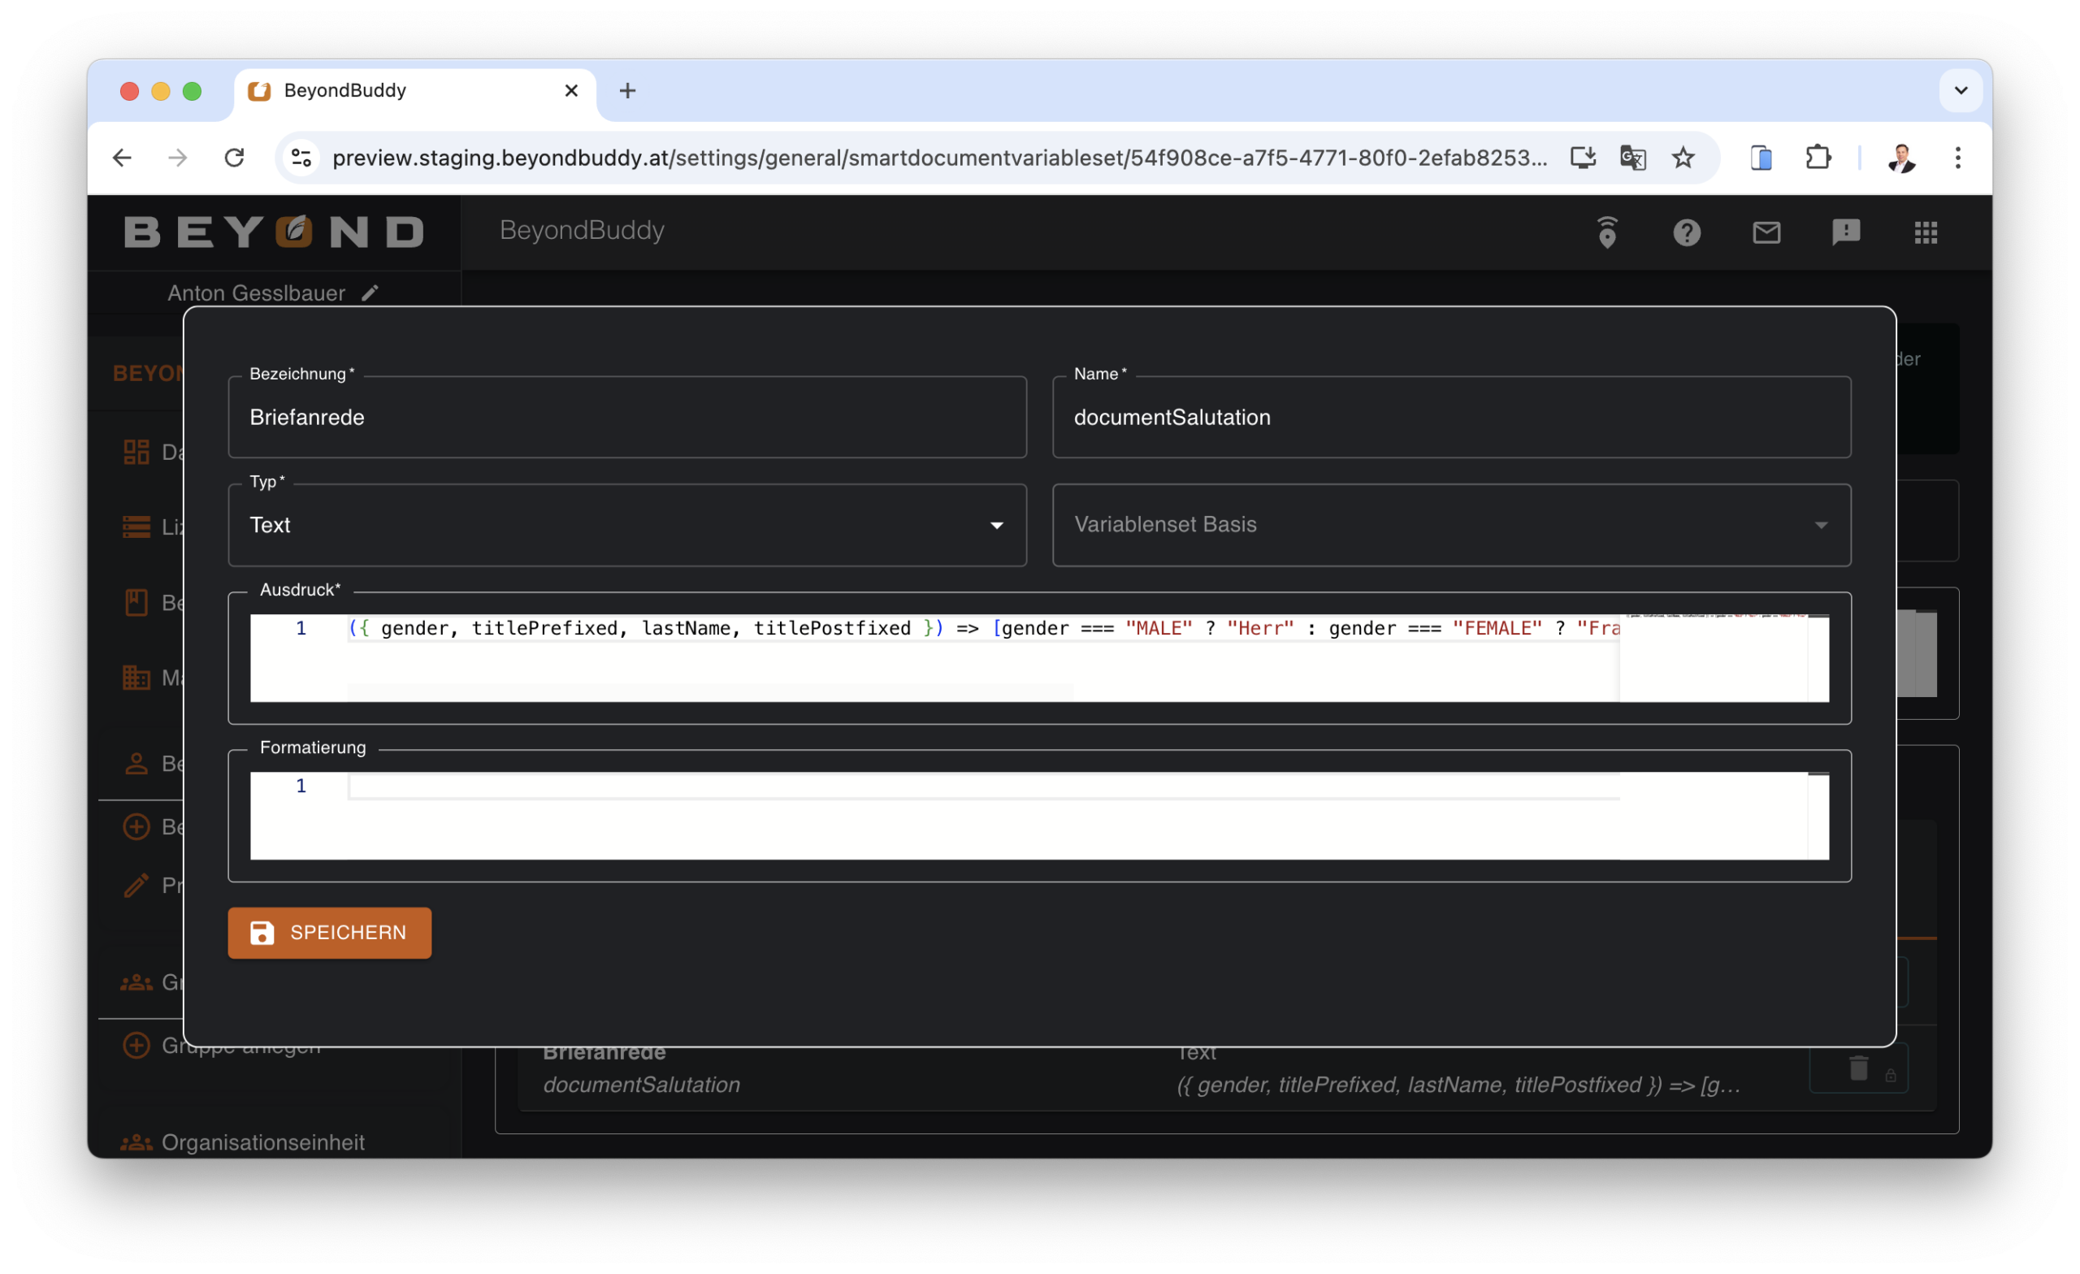Click the Google Translate icon in address bar
The height and width of the screenshot is (1274, 2080).
point(1632,158)
